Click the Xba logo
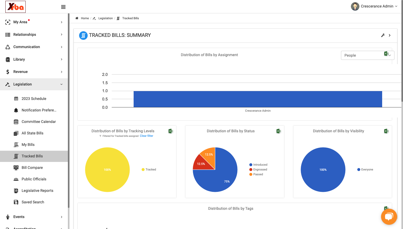 coord(15,7)
